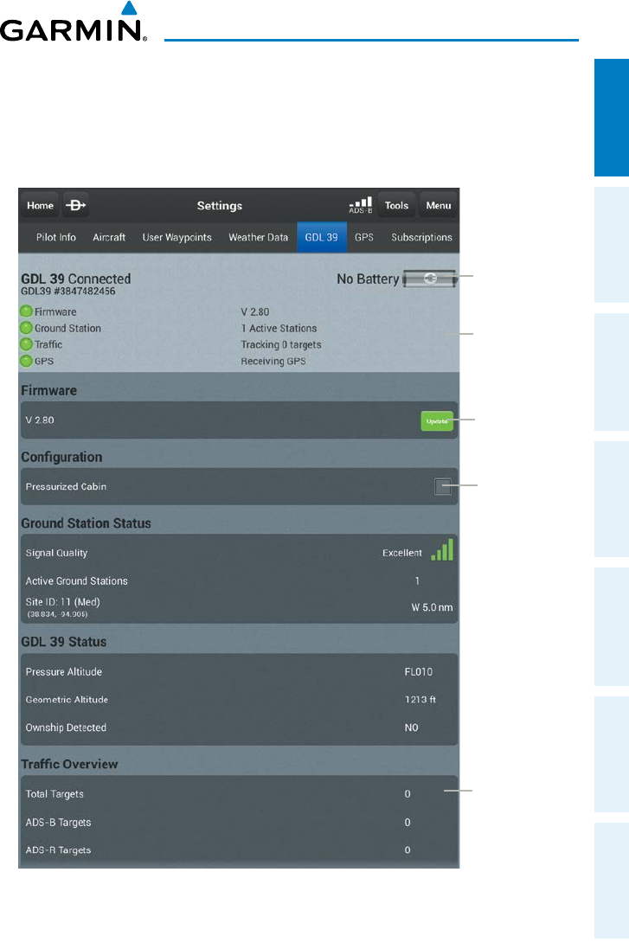Open the Tools button
Image resolution: width=629 pixels, height=949 pixels.
[396, 206]
